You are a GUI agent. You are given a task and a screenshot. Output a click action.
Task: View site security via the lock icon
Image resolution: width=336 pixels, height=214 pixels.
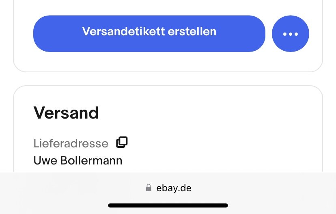coord(149,188)
